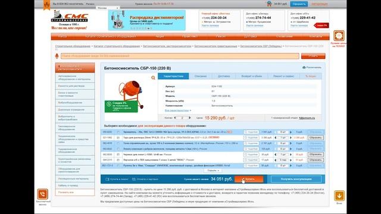Open the best prices icon on right edge
The height and width of the screenshot is (214, 381).
339,36
